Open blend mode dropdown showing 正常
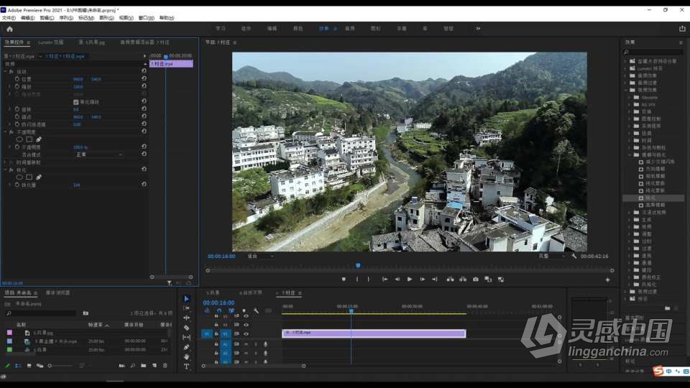 [x=98, y=155]
